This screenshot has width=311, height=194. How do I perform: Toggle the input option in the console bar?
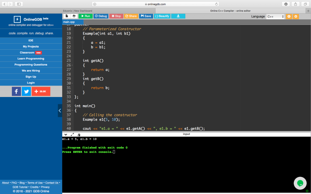click(186, 134)
